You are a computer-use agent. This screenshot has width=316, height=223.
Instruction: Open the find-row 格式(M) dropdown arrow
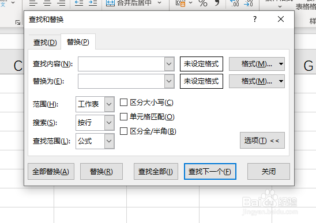(281, 64)
